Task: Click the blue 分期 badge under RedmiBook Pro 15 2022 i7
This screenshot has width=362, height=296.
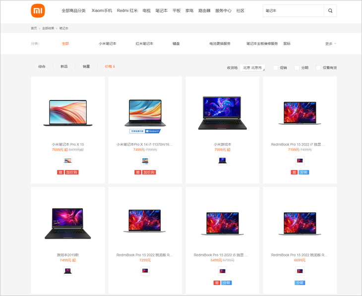Action: [x=304, y=172]
